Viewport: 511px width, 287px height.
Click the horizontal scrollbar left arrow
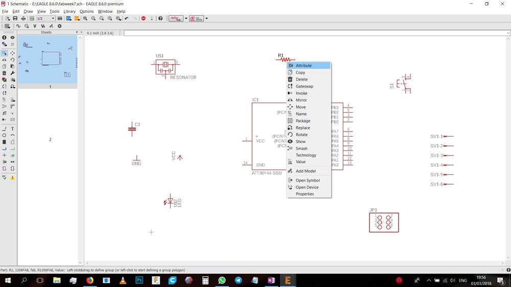tap(87, 263)
